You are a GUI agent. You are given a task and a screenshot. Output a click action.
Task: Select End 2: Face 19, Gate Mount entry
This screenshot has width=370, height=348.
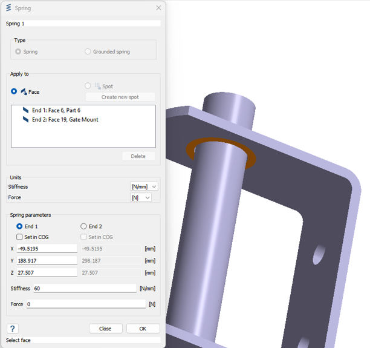pyautogui.click(x=65, y=120)
